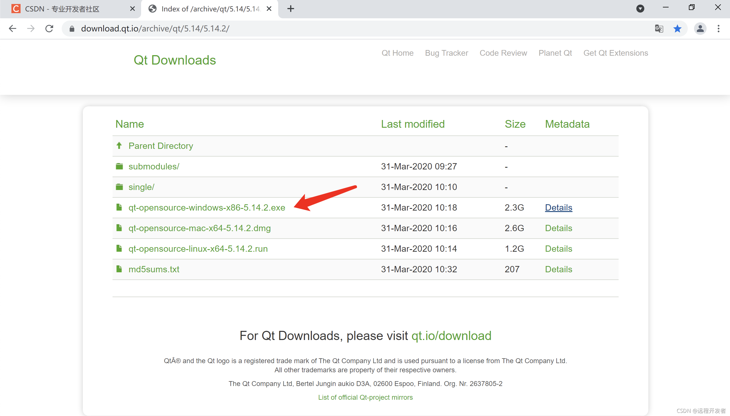
Task: Open the Qt Downloads heading link
Action: pos(175,60)
